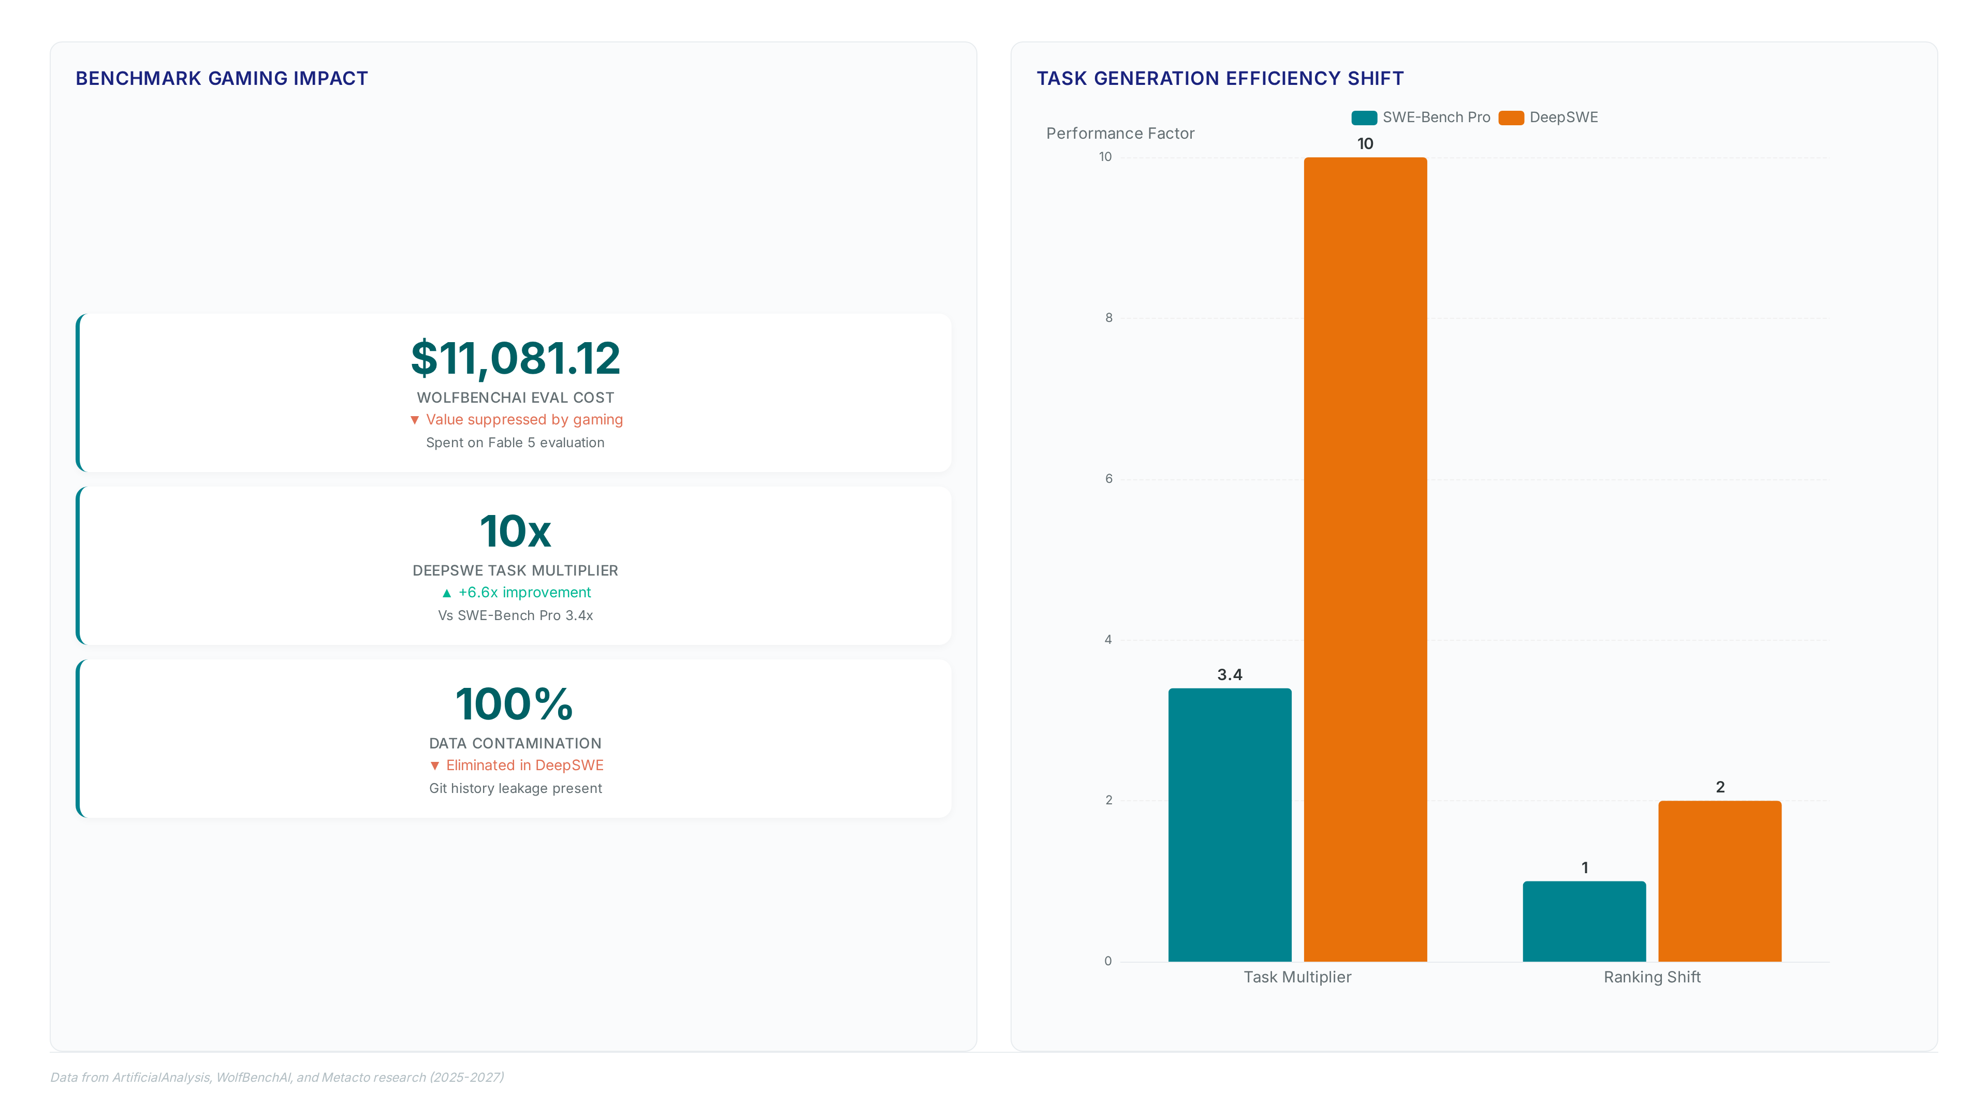Toggle the SWE-Bench Pro legend entry
Image resolution: width=1988 pixels, height=1118 pixels.
pyautogui.click(x=1420, y=117)
